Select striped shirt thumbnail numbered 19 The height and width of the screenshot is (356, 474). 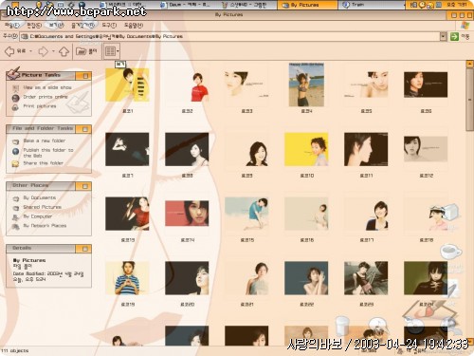(x=127, y=278)
